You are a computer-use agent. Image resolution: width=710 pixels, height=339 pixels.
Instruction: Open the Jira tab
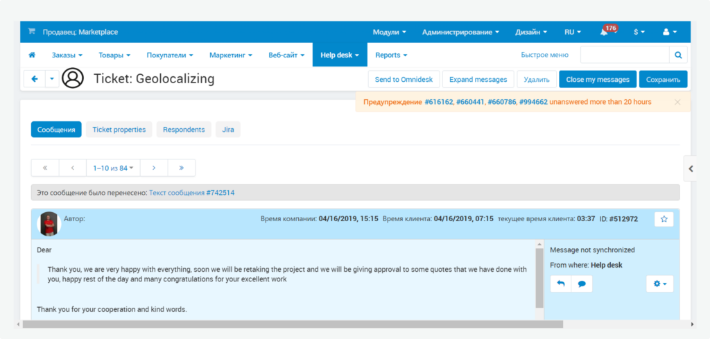[x=228, y=130]
